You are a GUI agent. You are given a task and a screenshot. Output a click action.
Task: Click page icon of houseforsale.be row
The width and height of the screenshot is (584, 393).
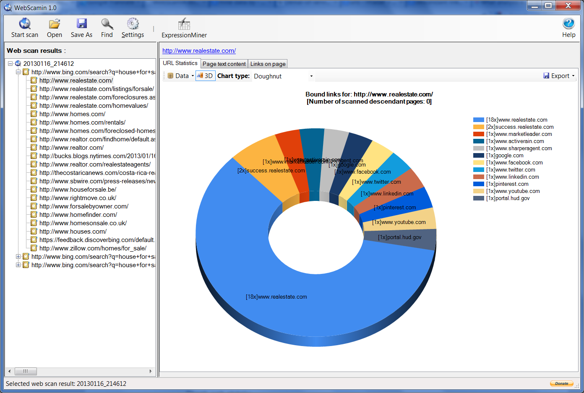coord(34,190)
